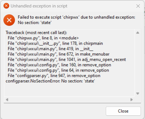Click the 'Failed to execute script' message line
The width and height of the screenshot is (145, 119).
tap(76, 17)
